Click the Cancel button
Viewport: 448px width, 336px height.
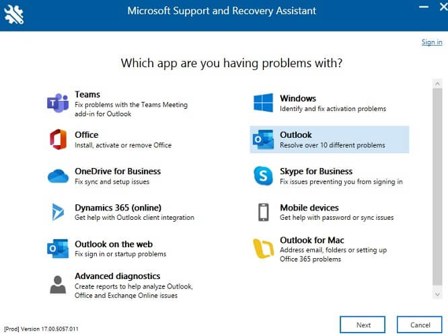coord(420,325)
